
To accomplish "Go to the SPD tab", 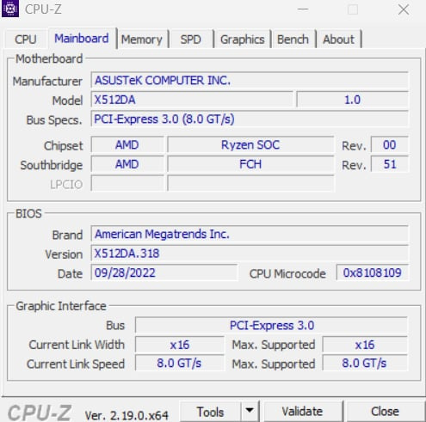I will [x=190, y=40].
